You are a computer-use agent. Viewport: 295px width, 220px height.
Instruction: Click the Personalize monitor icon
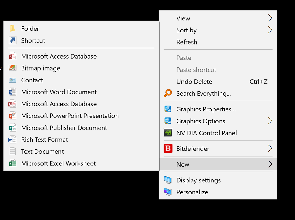[x=168, y=192]
